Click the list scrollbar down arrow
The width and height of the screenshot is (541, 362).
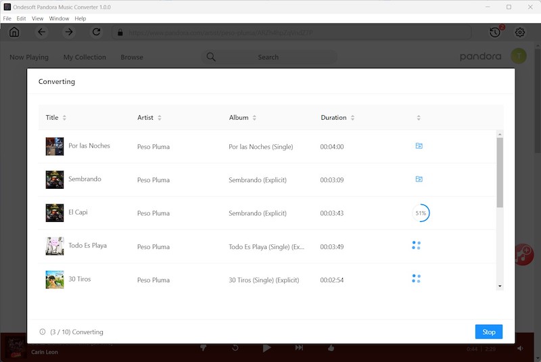tap(500, 286)
